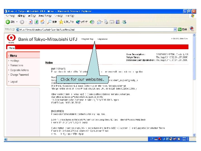Click the English Top link

tap(87, 39)
